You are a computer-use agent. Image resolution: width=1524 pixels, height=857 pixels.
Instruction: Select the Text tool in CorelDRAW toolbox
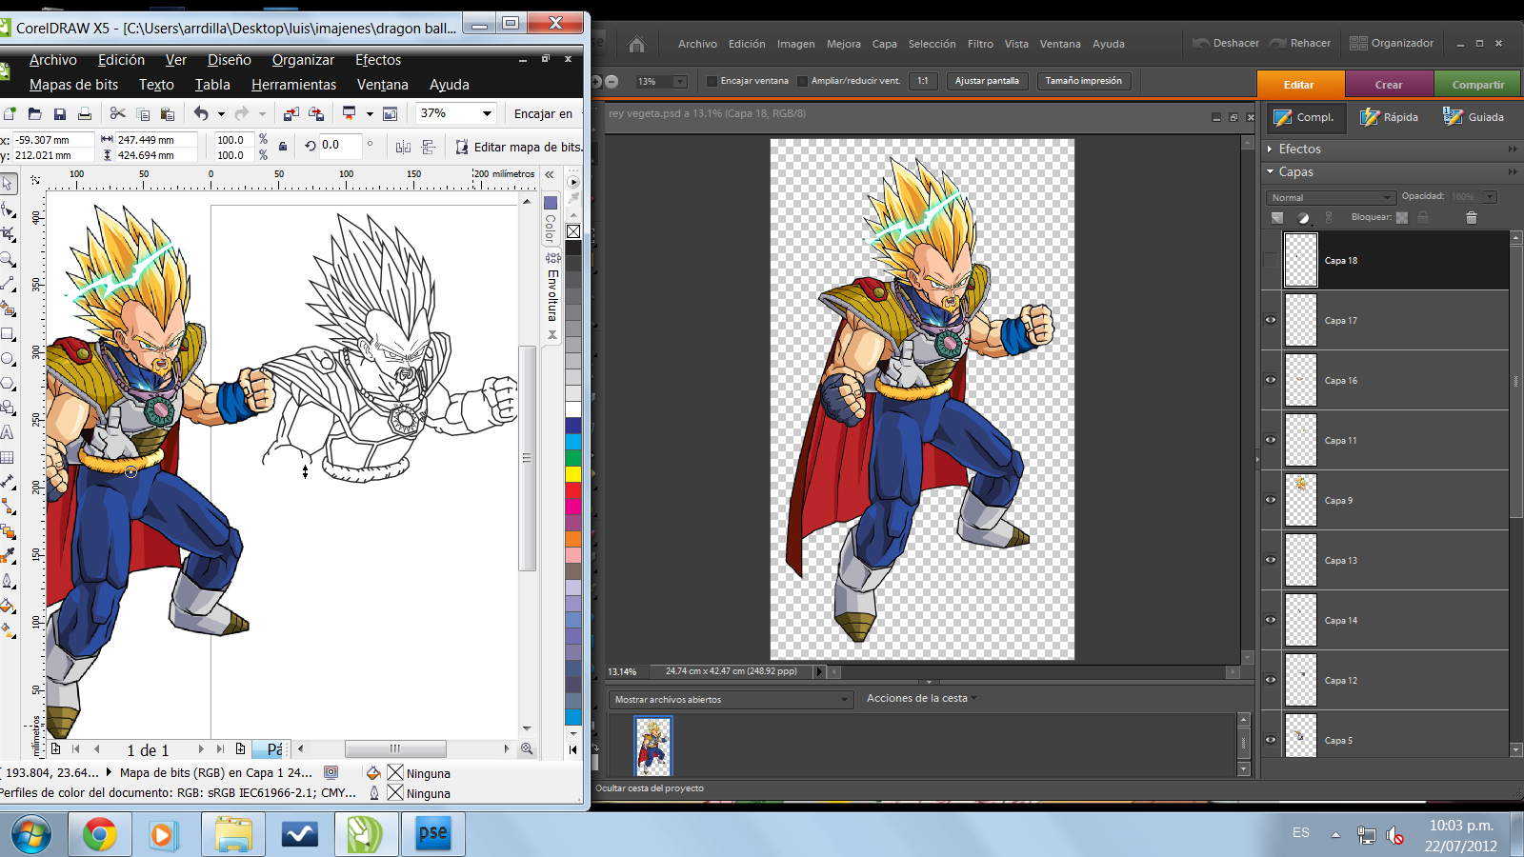point(8,433)
